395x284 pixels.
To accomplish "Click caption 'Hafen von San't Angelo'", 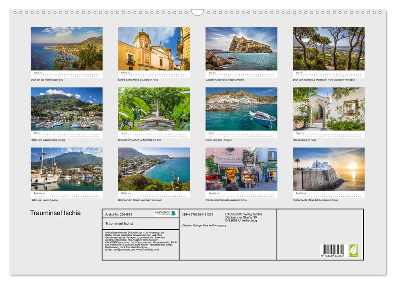I will point(218,140).
